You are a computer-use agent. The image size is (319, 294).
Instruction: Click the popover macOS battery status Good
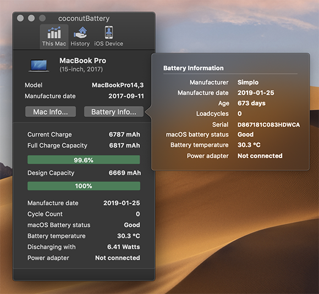(245, 134)
